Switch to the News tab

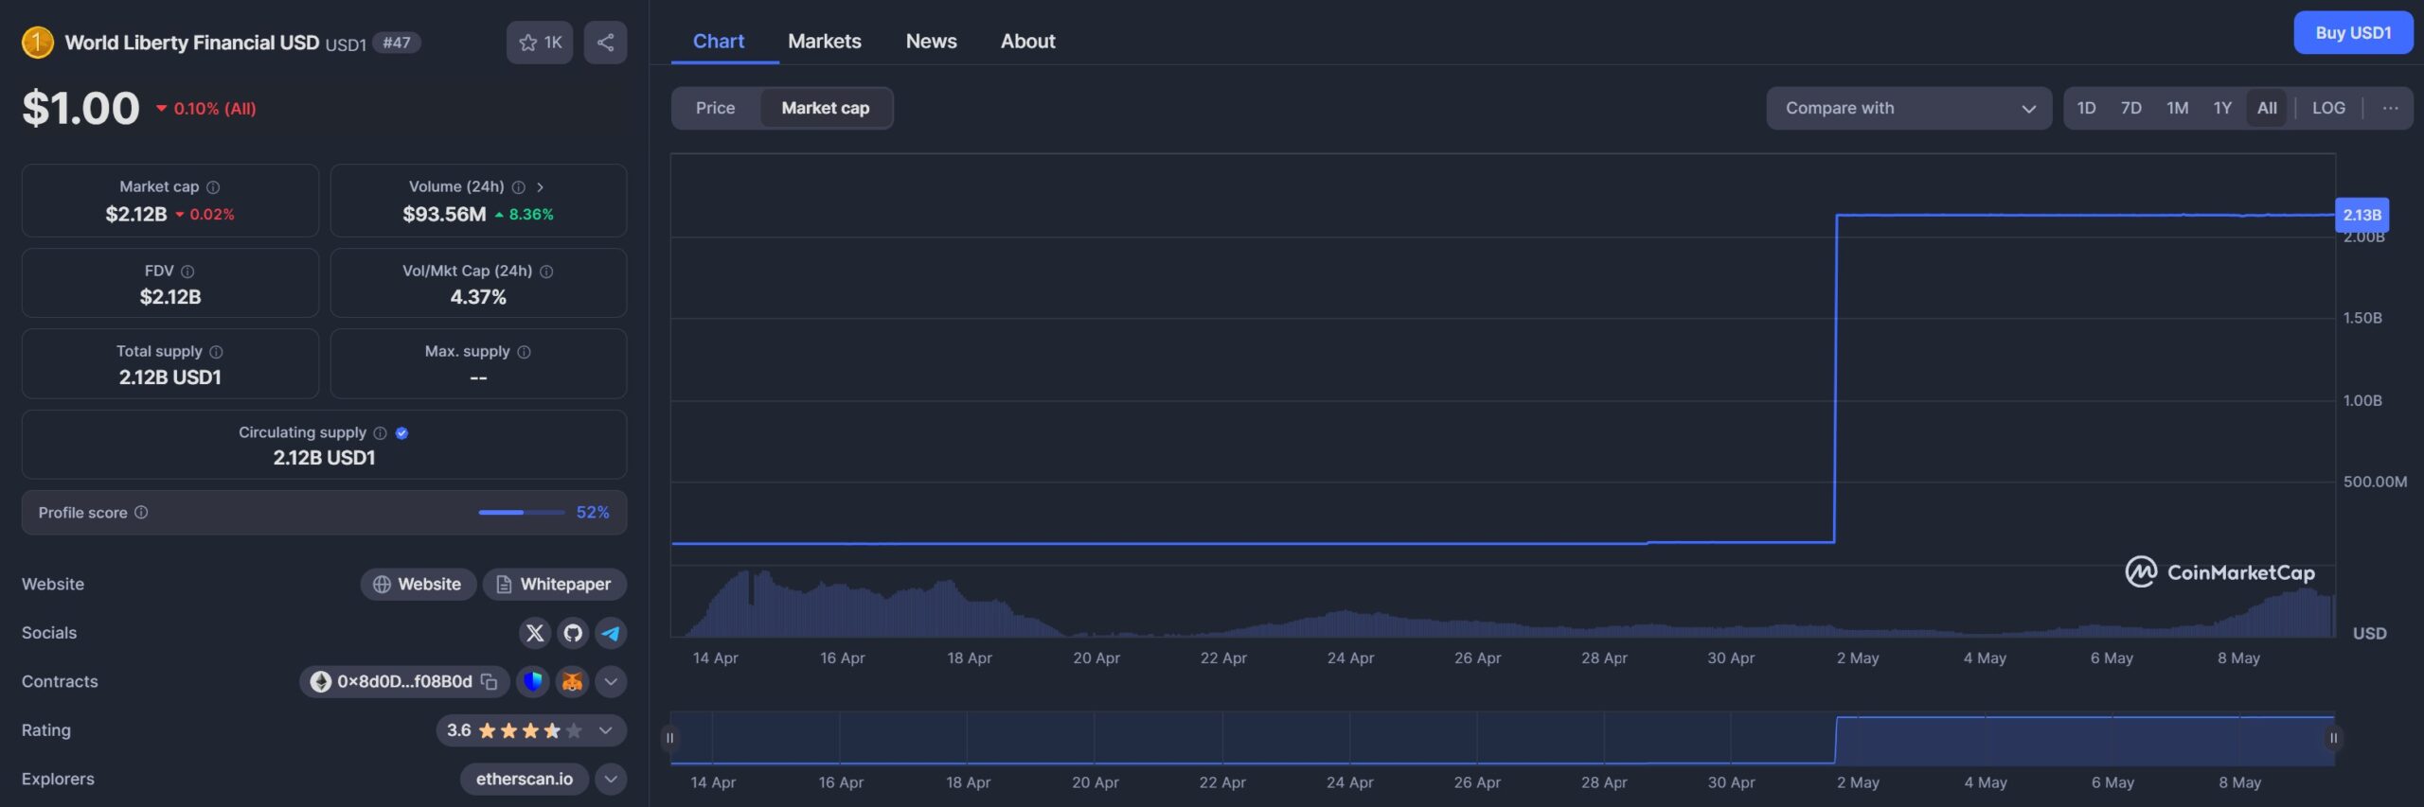931,42
